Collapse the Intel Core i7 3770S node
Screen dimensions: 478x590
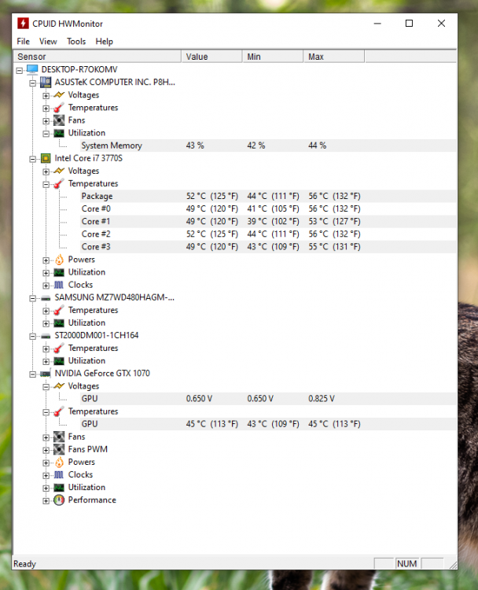[x=33, y=159]
